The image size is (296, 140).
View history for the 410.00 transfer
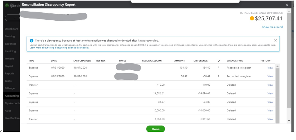click(270, 85)
